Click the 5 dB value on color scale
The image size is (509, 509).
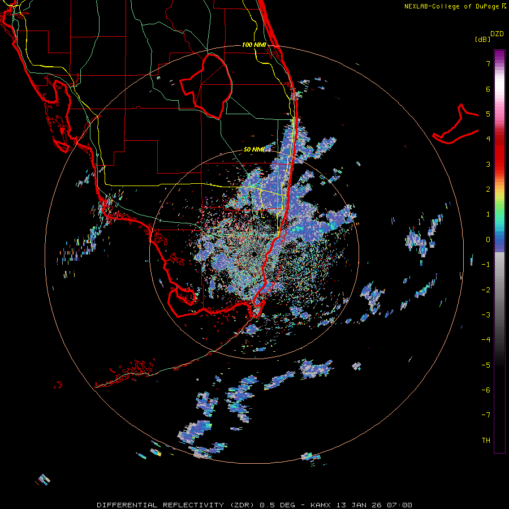click(x=488, y=114)
